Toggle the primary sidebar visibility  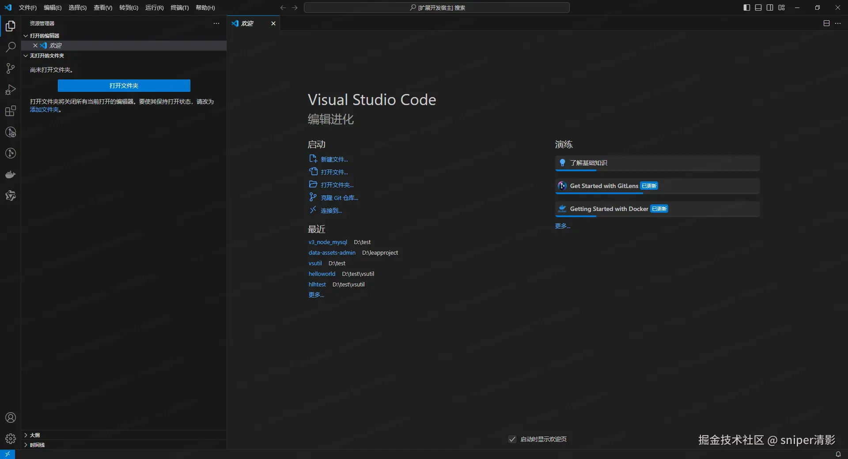[747, 8]
